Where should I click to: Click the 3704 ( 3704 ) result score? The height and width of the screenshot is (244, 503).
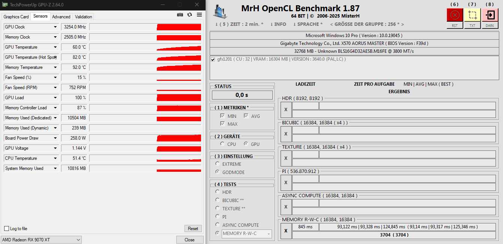394,235
